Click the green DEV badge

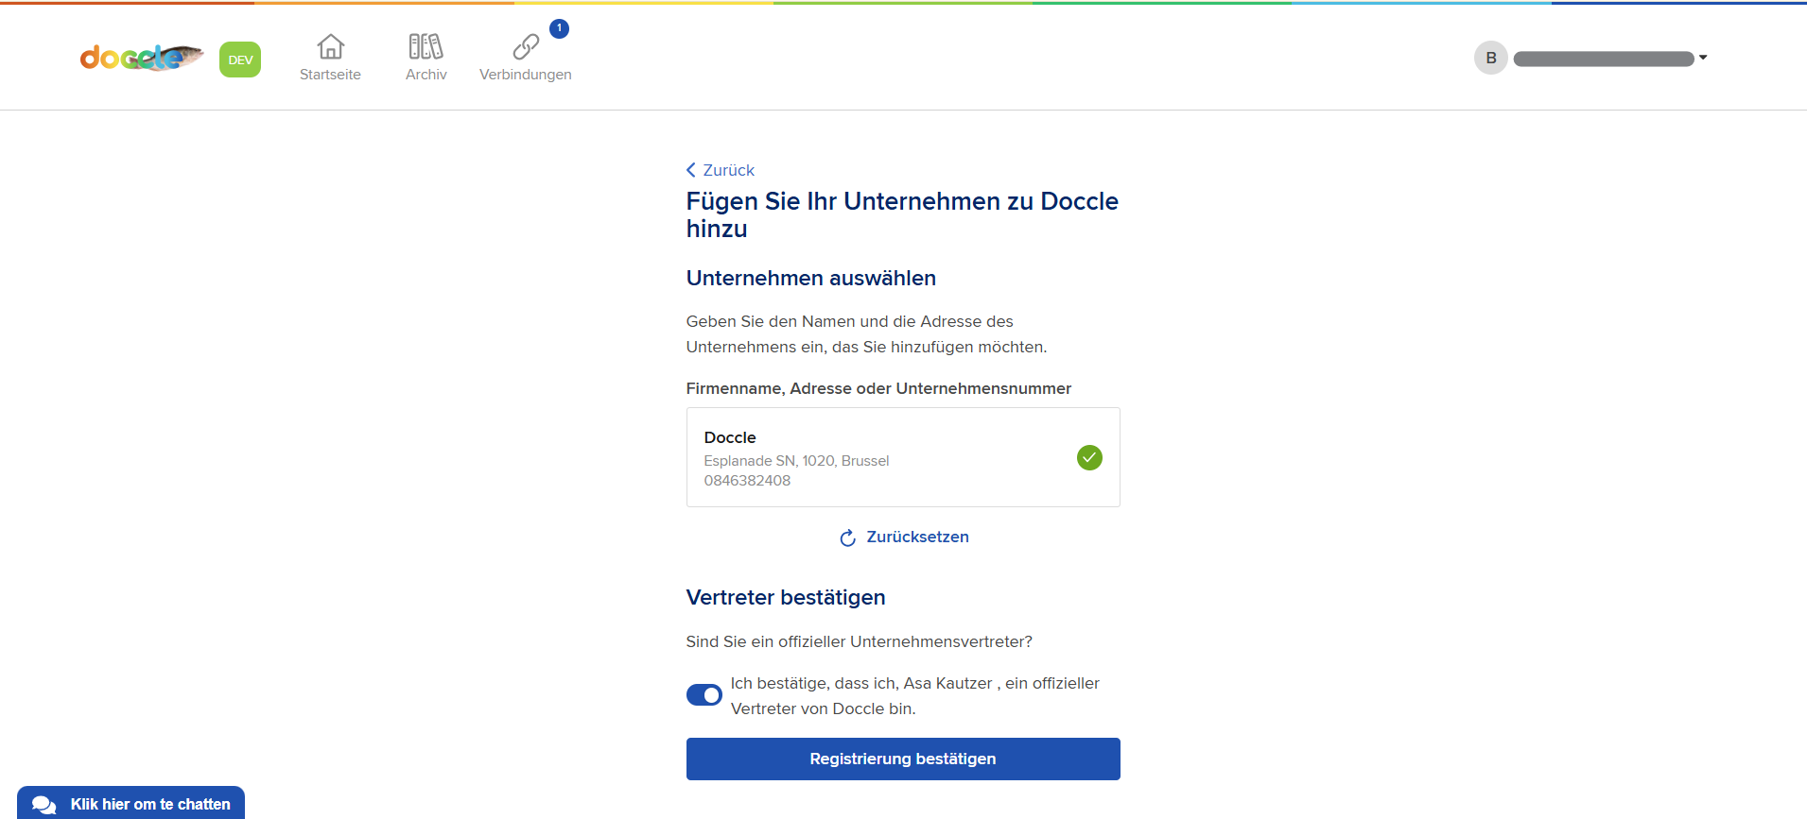point(240,60)
